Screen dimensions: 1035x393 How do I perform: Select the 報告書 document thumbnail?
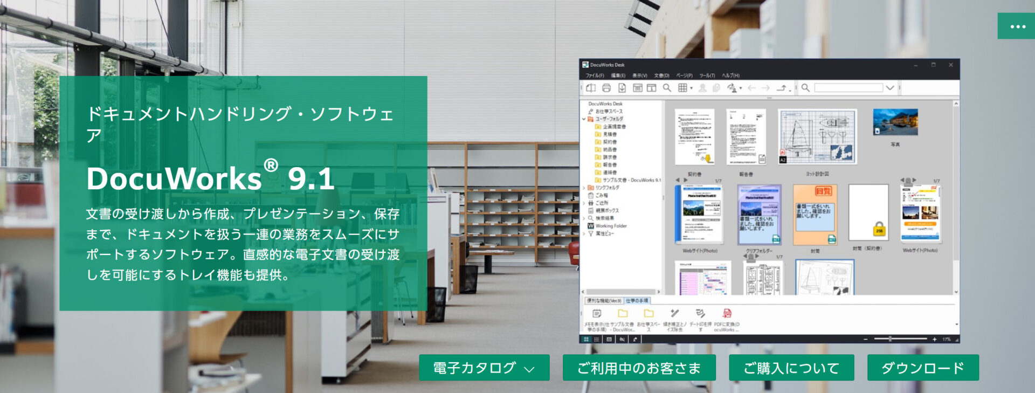pos(746,137)
